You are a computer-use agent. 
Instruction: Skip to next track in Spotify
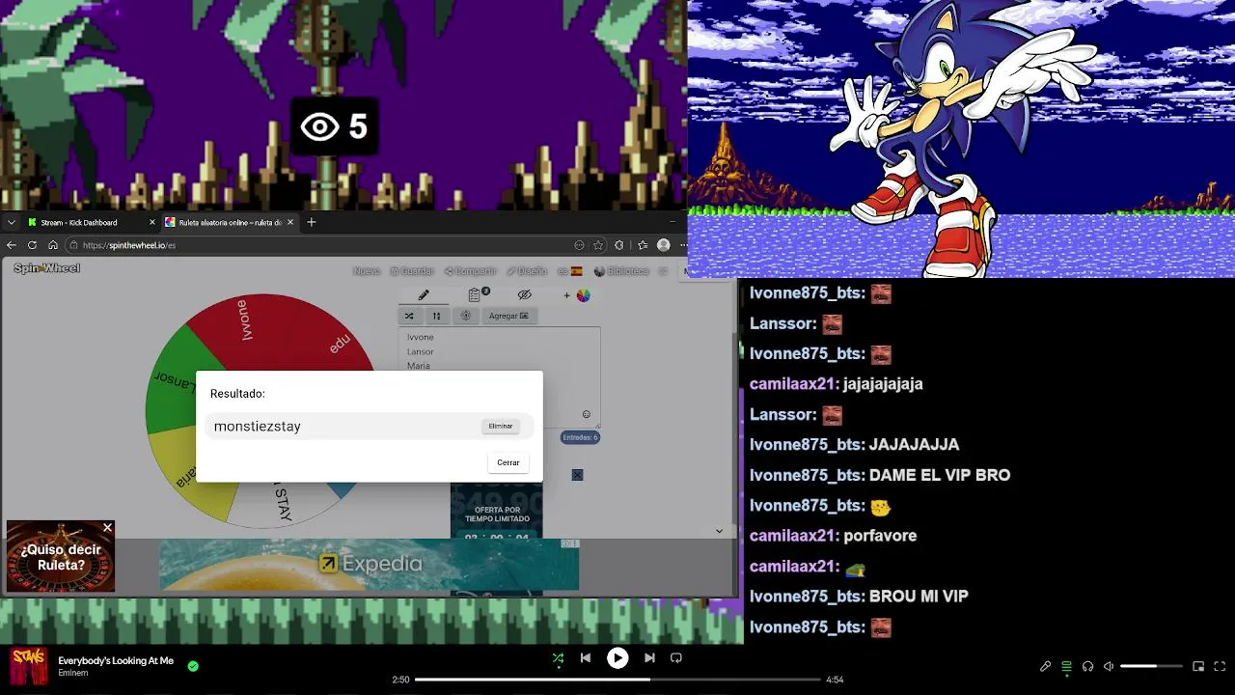649,658
